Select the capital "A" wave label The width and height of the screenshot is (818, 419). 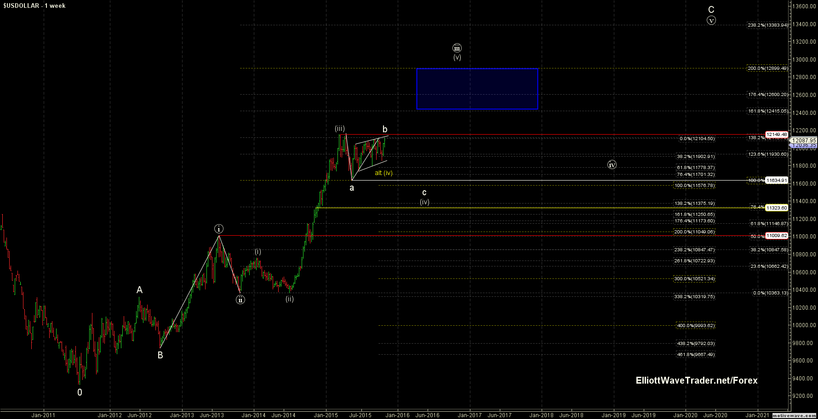[139, 290]
